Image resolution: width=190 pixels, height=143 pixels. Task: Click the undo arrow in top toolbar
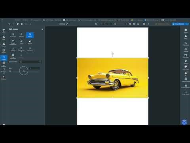point(9,24)
